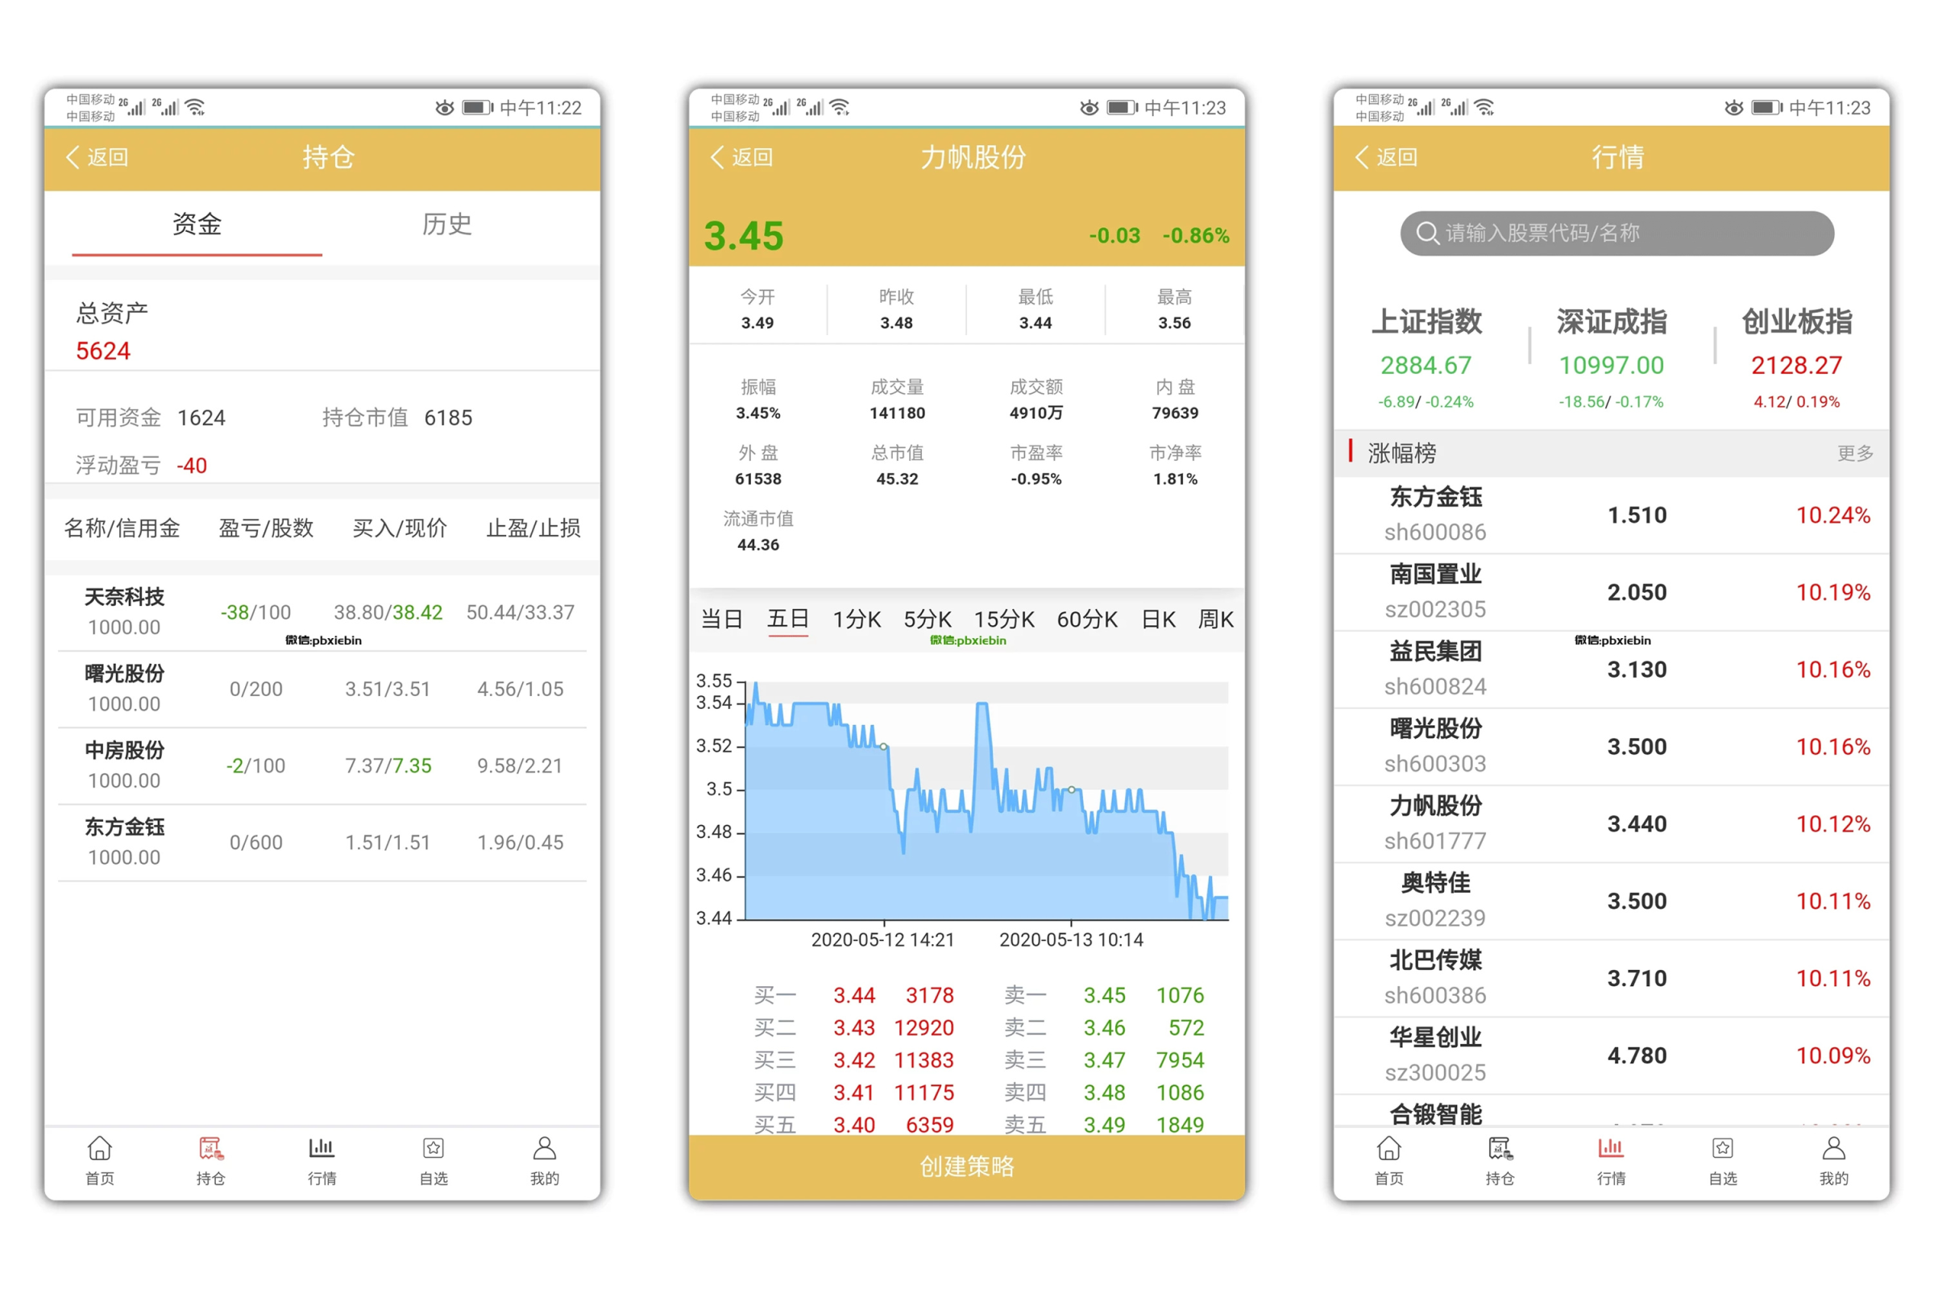1934x1289 pixels.
Task: Switch chart to 15分K
Action: click(x=1004, y=619)
